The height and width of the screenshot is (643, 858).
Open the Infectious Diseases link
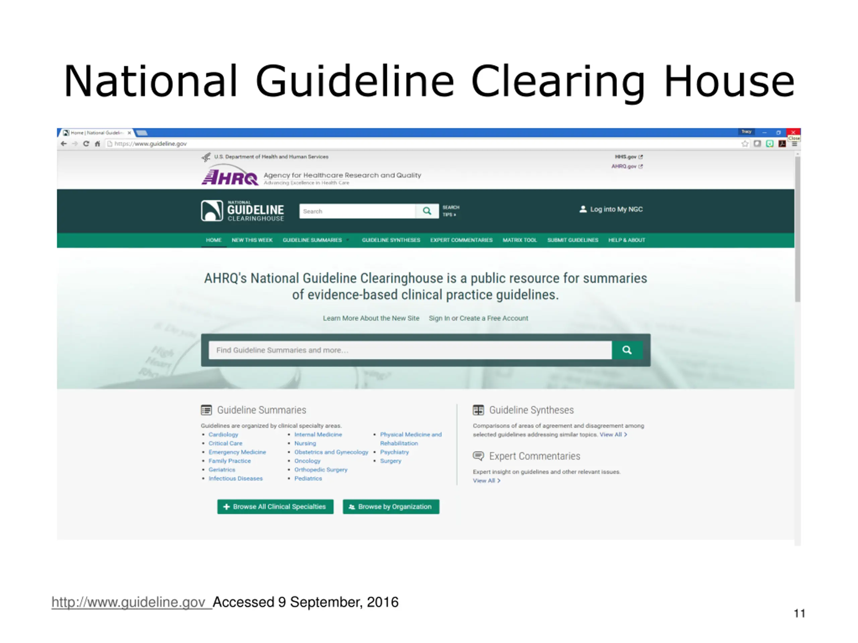point(235,478)
